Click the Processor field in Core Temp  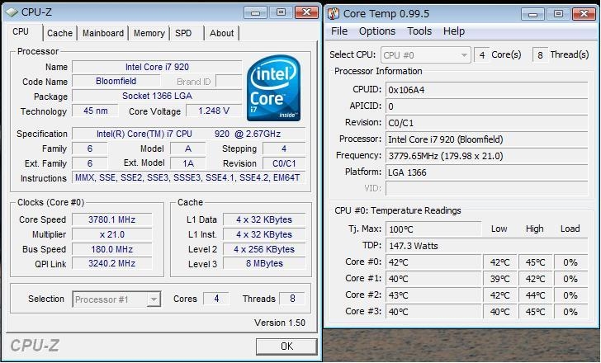pyautogui.click(x=487, y=139)
